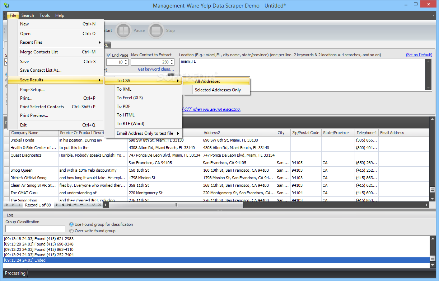Image resolution: width=439 pixels, height=281 pixels.
Task: Click the Telephone1 column header
Action: pyautogui.click(x=366, y=133)
